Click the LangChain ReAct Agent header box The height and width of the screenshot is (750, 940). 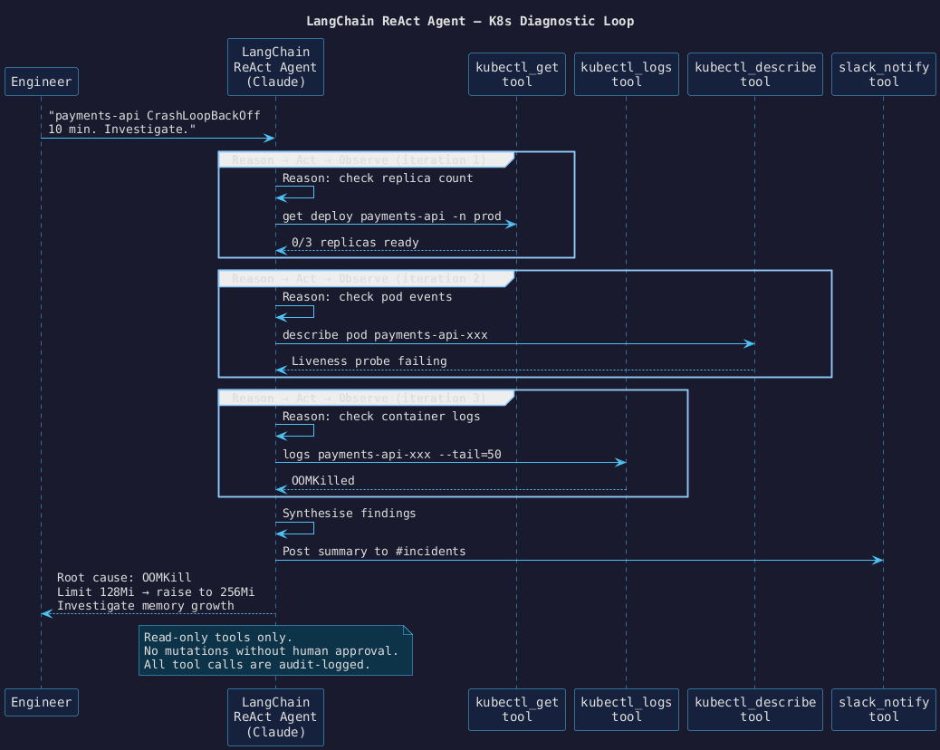[x=275, y=67]
